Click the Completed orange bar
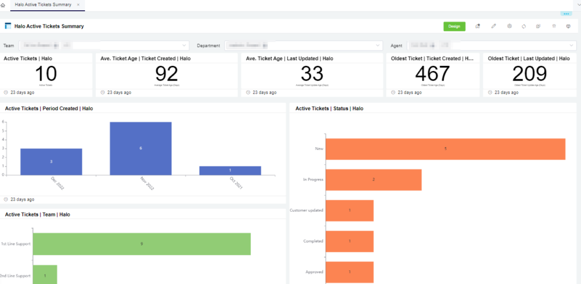Viewport: 581px width, 284px height. [350, 241]
